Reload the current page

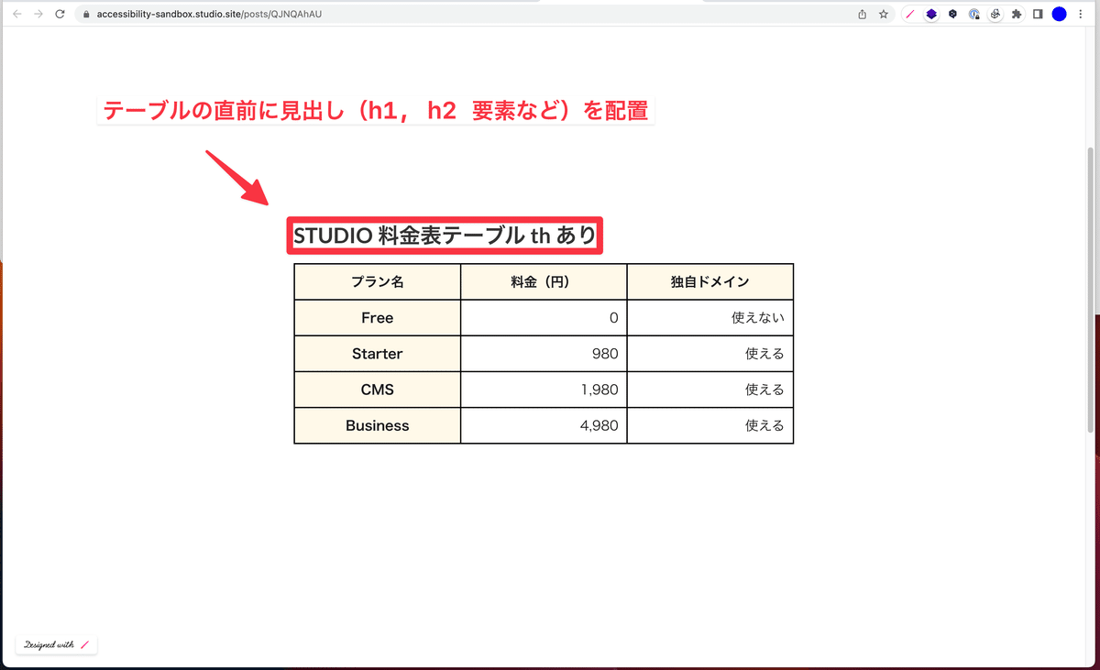pos(60,14)
